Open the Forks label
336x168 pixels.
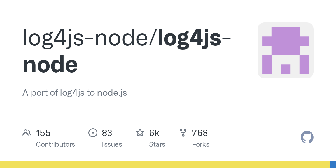(201, 144)
